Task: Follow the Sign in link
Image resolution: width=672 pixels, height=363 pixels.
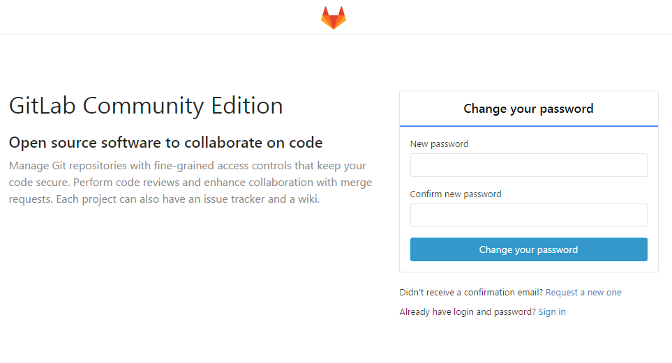Action: [x=552, y=312]
